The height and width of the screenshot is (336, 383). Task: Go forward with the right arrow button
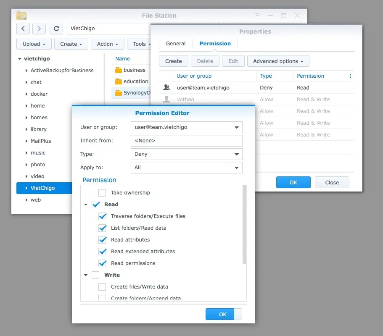coord(39,29)
